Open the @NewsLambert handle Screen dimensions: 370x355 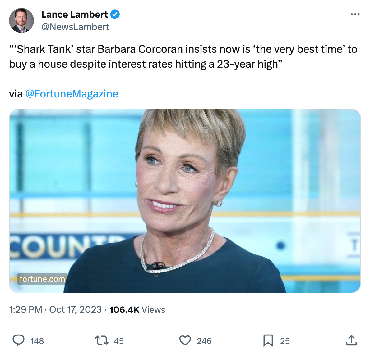coord(75,27)
